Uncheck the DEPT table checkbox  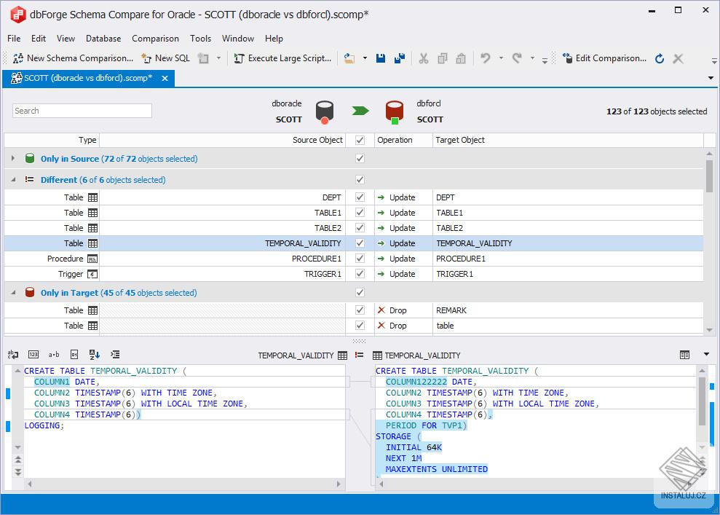(360, 197)
